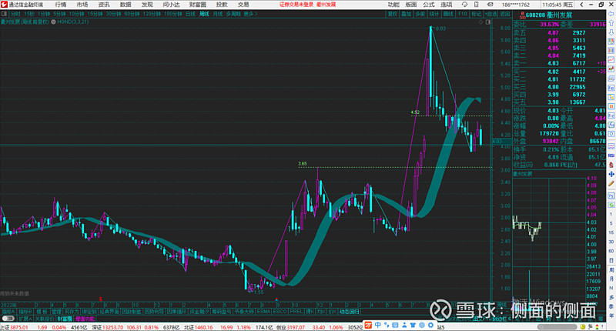
Task: Select the 周线 period tab
Action: pyautogui.click(x=204, y=14)
